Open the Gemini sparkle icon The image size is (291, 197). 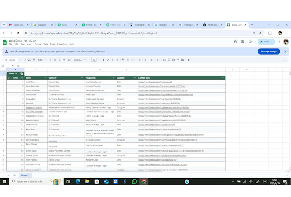279,42
